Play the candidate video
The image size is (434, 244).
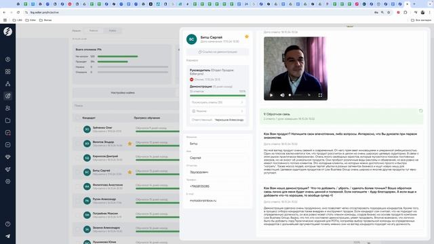coord(271,95)
